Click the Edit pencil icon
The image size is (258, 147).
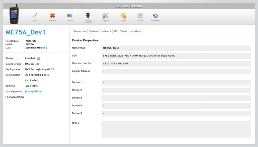[35, 16]
